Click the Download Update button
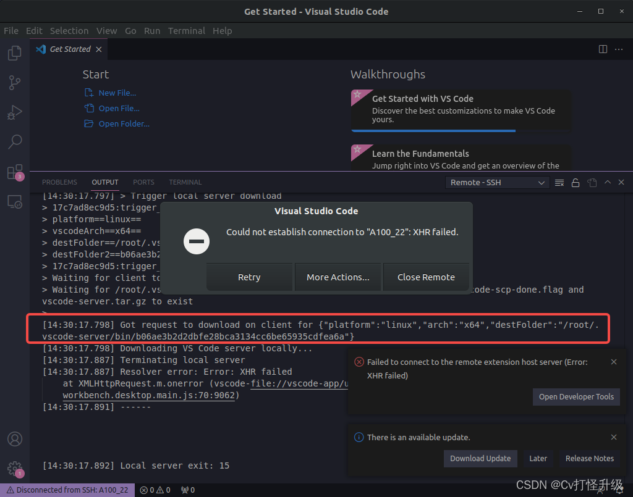Viewport: 633px width, 497px height. point(480,458)
